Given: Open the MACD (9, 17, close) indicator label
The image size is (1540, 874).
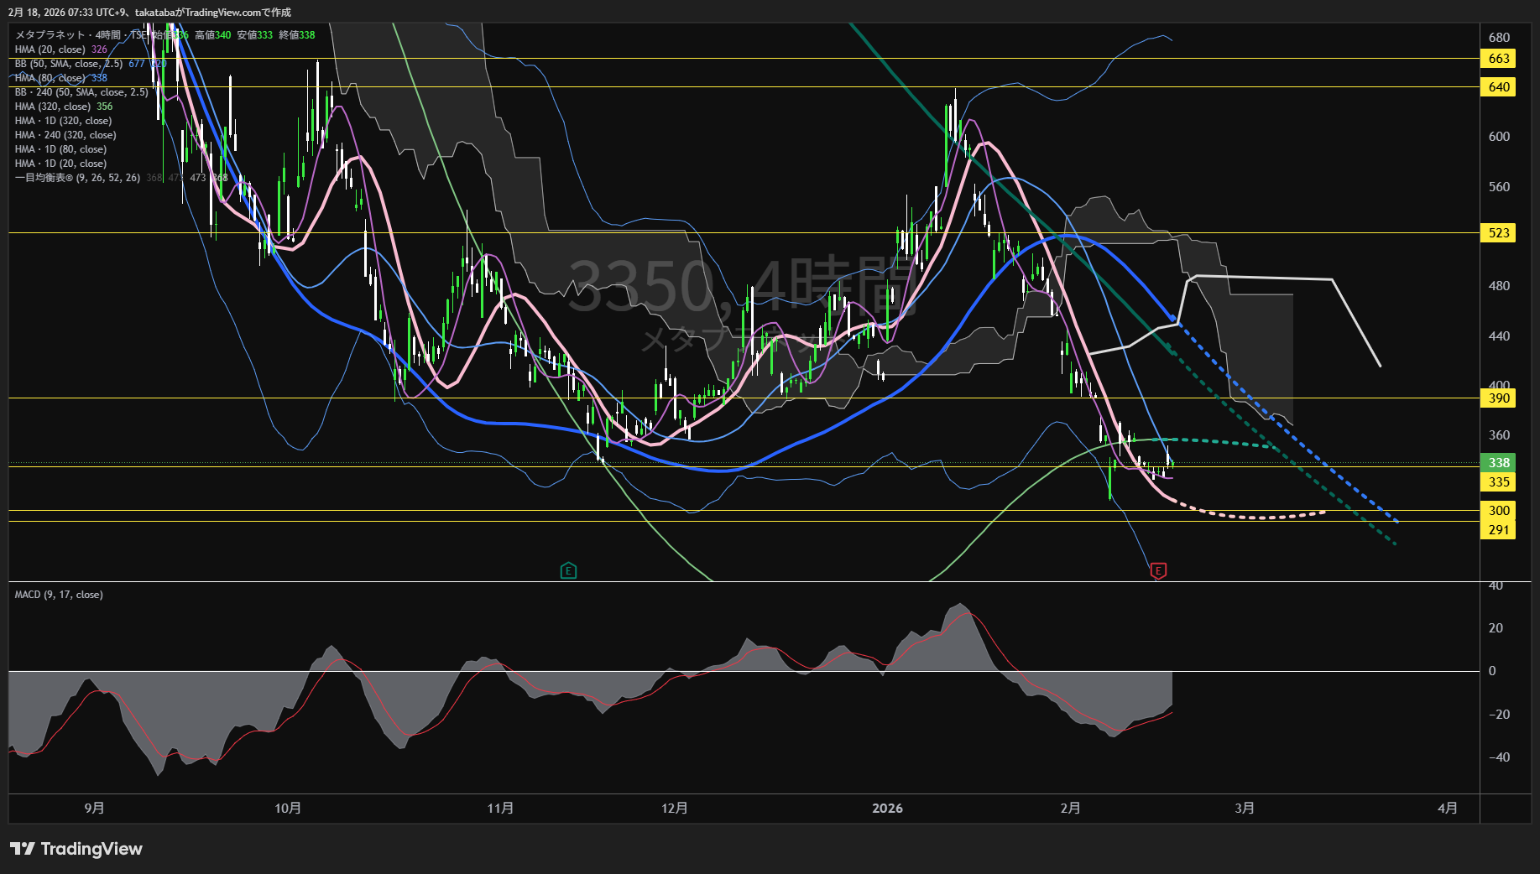Looking at the screenshot, I should point(59,595).
